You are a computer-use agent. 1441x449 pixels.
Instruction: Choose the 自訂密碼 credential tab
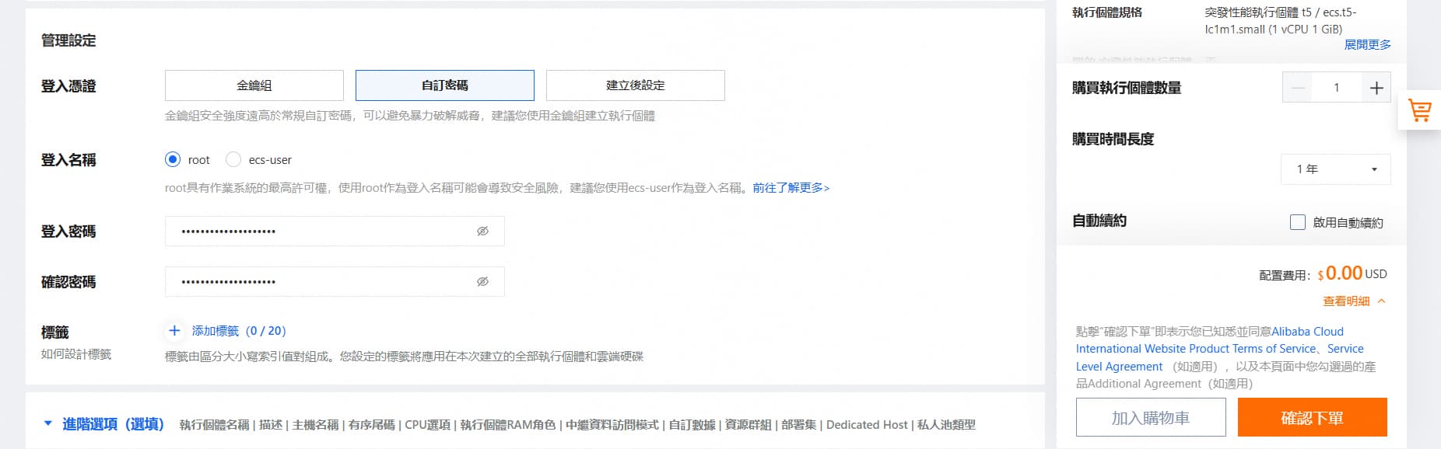point(445,85)
